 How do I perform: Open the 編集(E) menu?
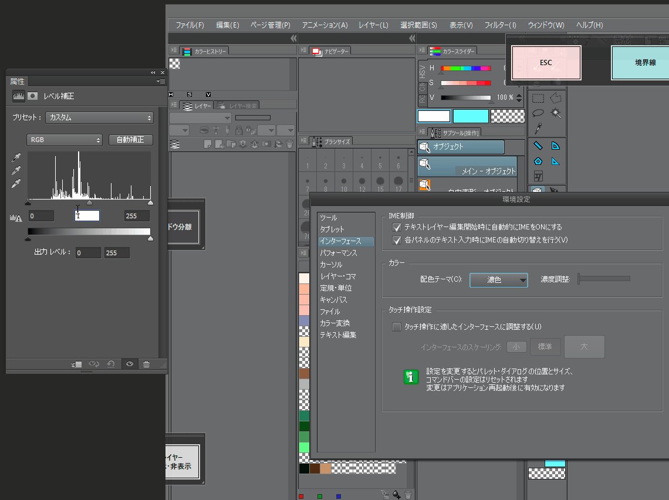pos(228,25)
